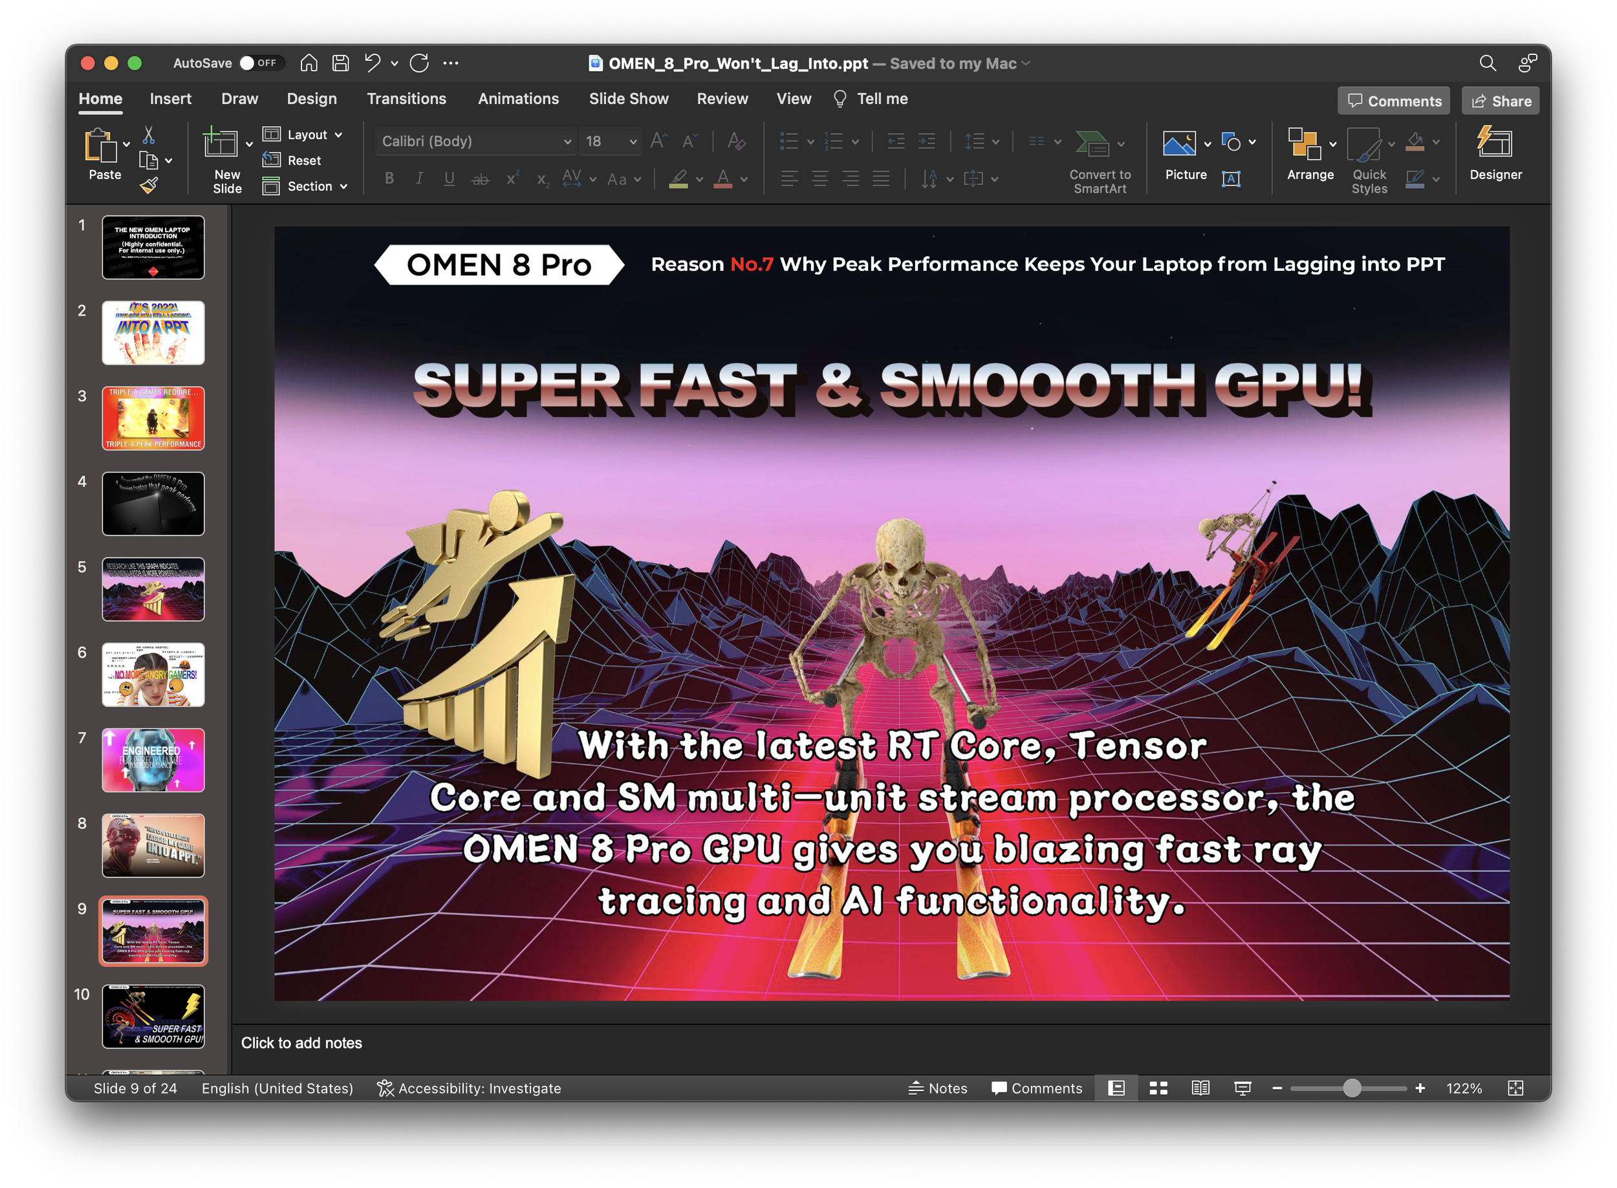Screen dimensions: 1617x1188
Task: Select slide 6 thumbnail
Action: [153, 675]
